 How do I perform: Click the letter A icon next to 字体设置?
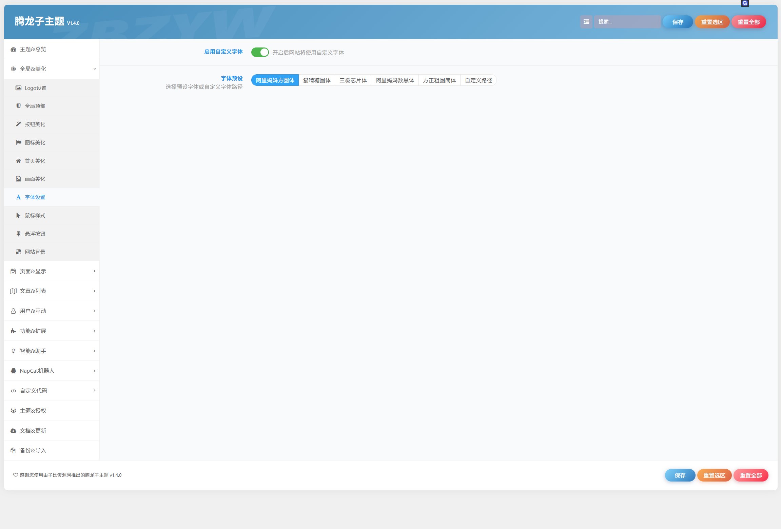19,197
